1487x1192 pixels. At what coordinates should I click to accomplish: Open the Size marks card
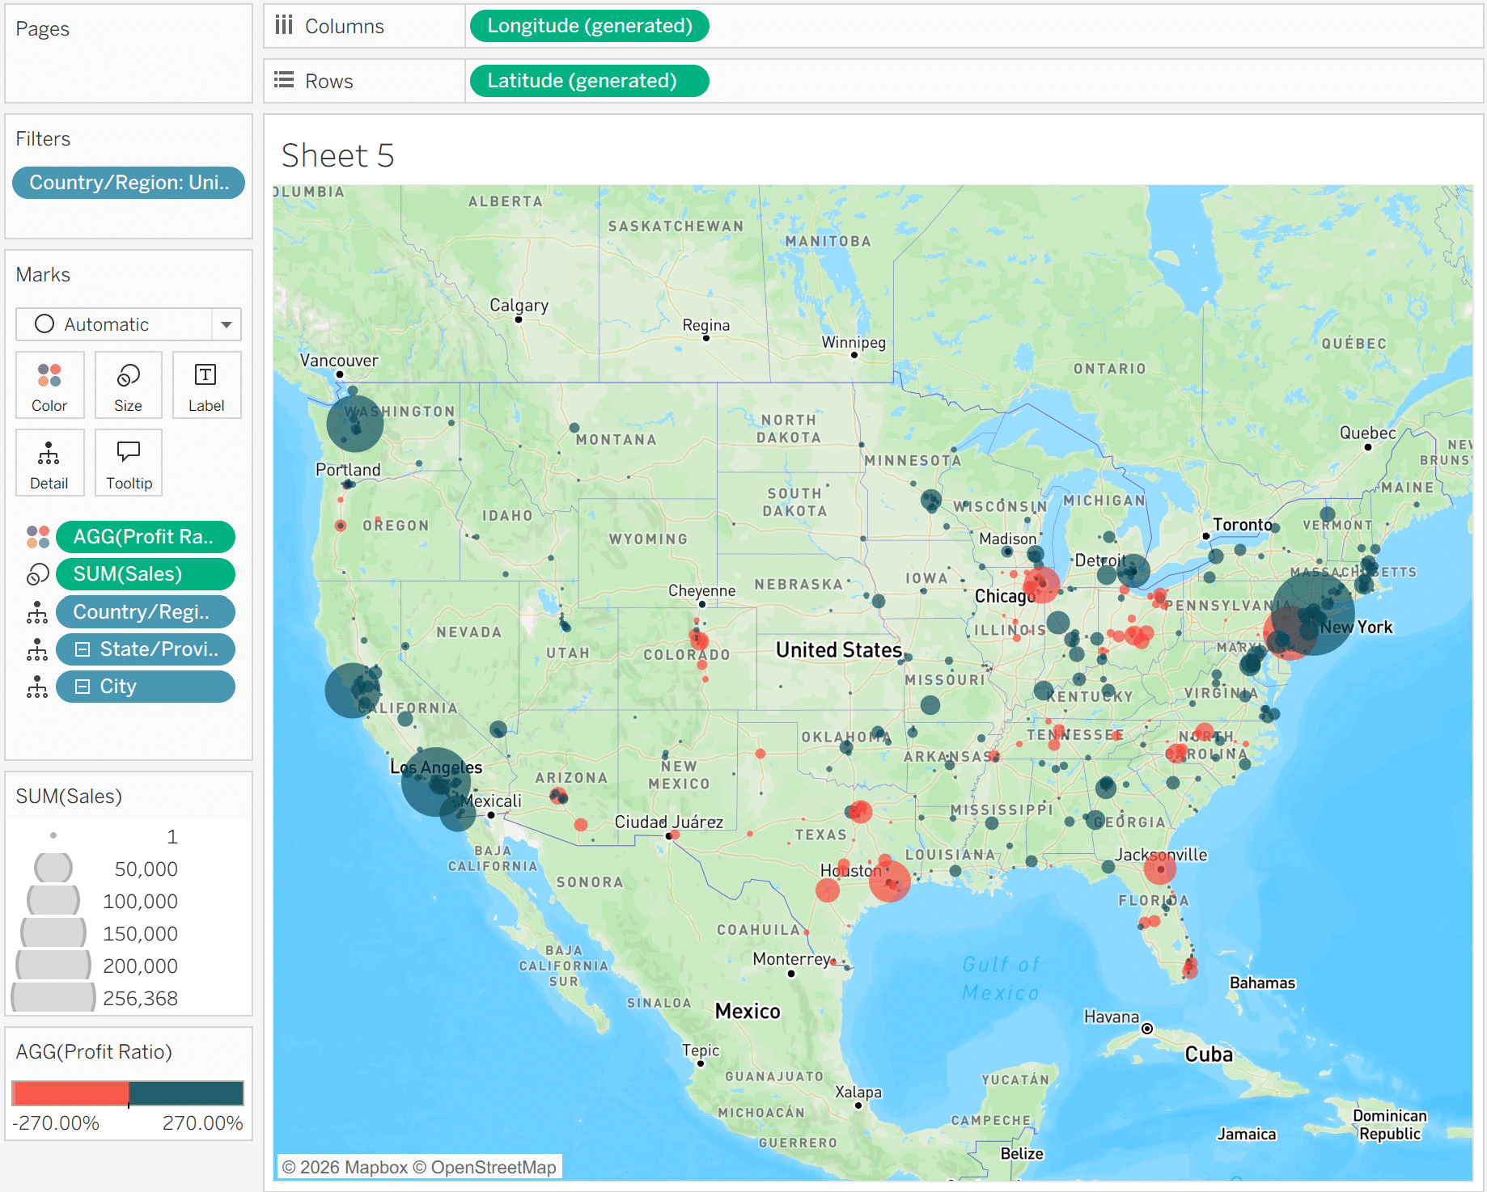point(128,385)
